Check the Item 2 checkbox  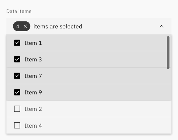[x=17, y=109]
